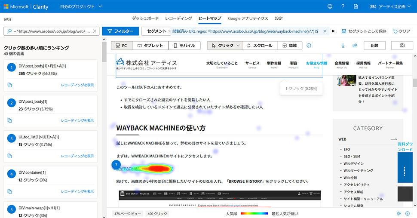The height and width of the screenshot is (218, 417).
Task: Open the Webデザイン category link
Action: tap(353, 163)
